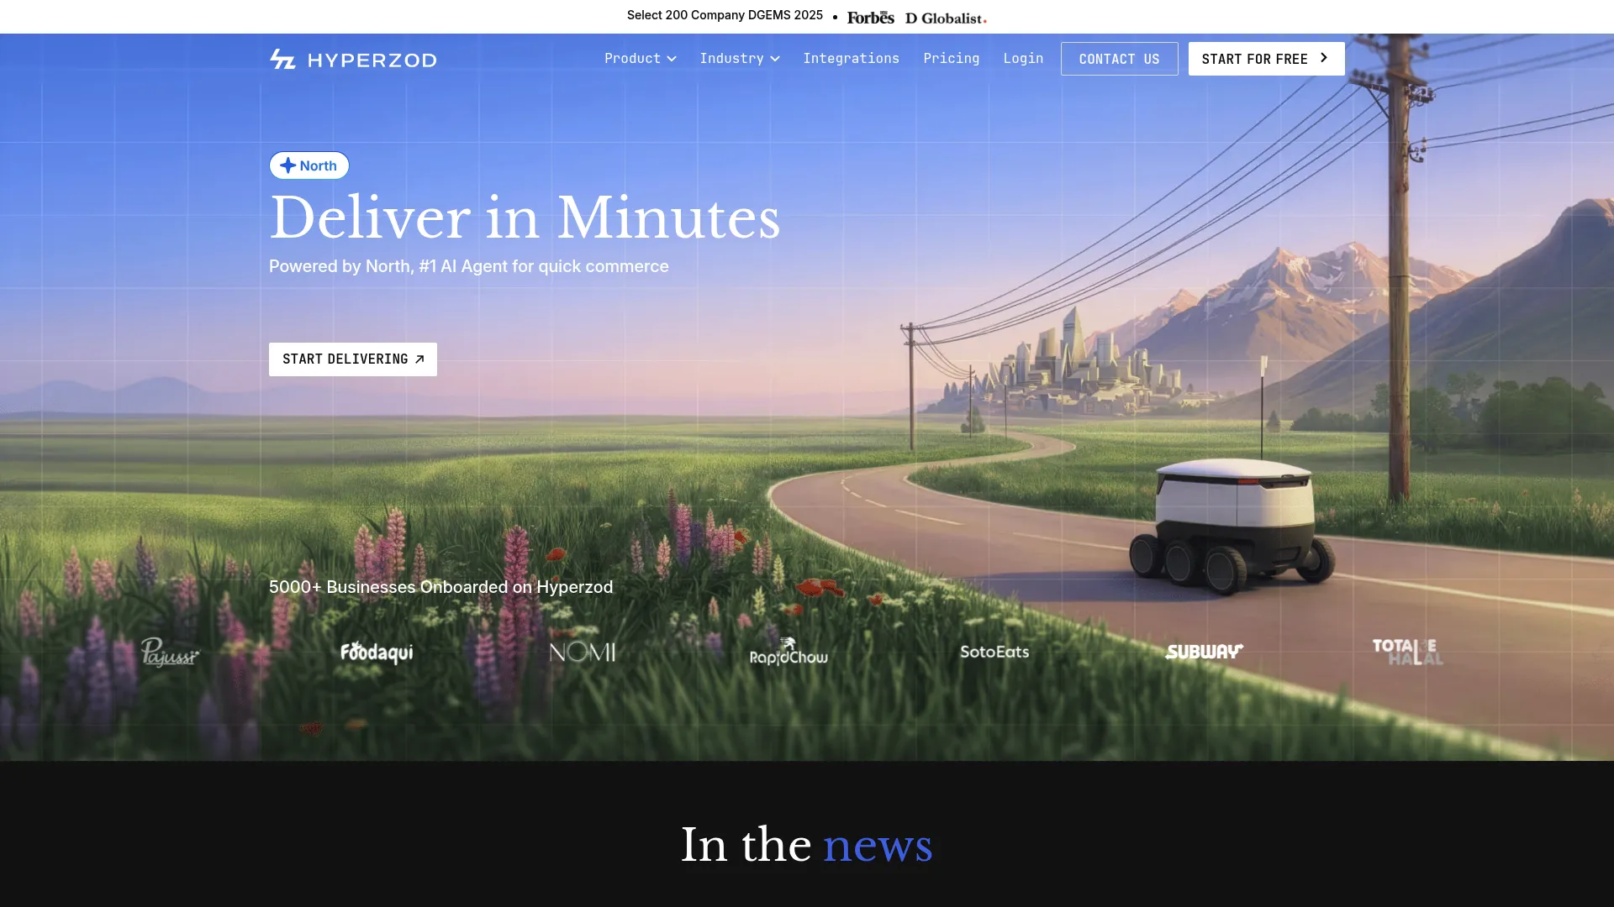1614x907 pixels.
Task: Click the RapidChow brand logo
Action: [789, 652]
